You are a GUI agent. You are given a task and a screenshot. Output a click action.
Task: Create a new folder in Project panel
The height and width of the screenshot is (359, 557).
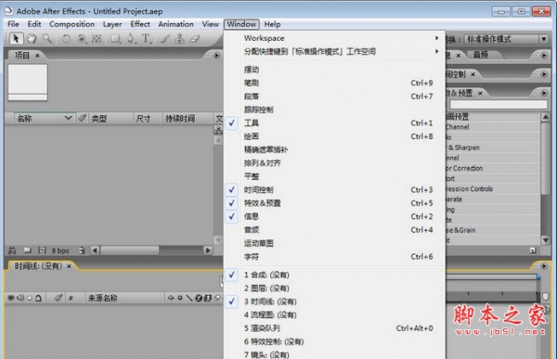coord(27,250)
